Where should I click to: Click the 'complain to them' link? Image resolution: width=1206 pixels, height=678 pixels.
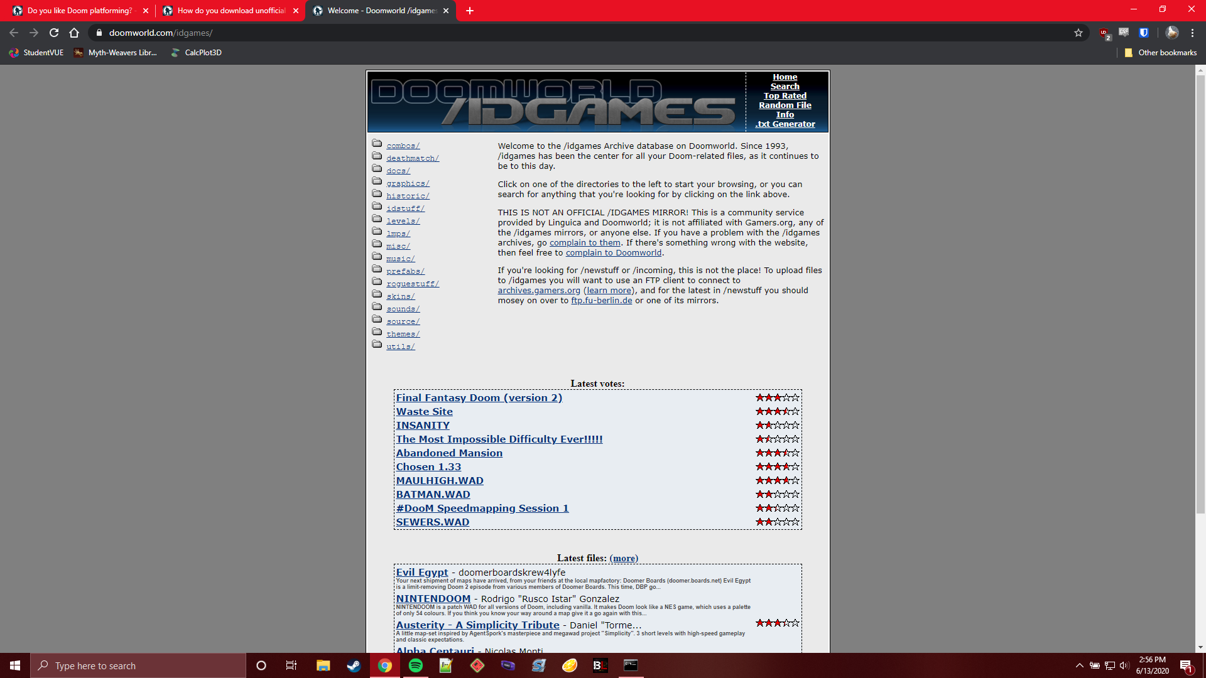585,243
